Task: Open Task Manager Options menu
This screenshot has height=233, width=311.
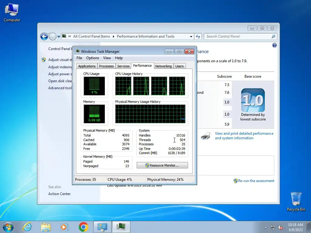Action: point(92,58)
